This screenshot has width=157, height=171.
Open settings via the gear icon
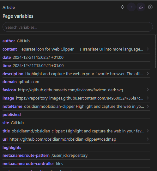[x=150, y=7]
